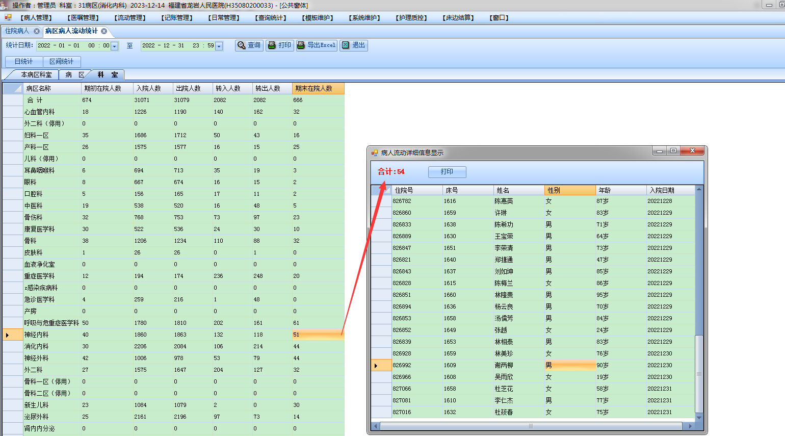Click 打印 button in the detail popup
Image resolution: width=785 pixels, height=436 pixels.
click(447, 172)
